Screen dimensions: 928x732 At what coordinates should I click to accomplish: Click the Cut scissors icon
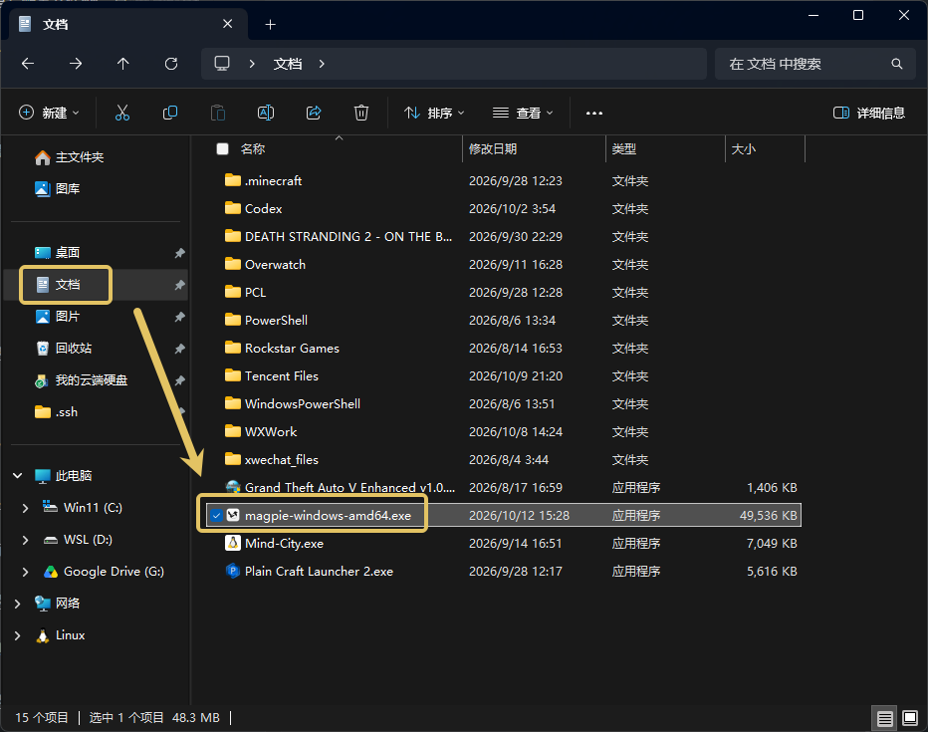click(x=121, y=113)
